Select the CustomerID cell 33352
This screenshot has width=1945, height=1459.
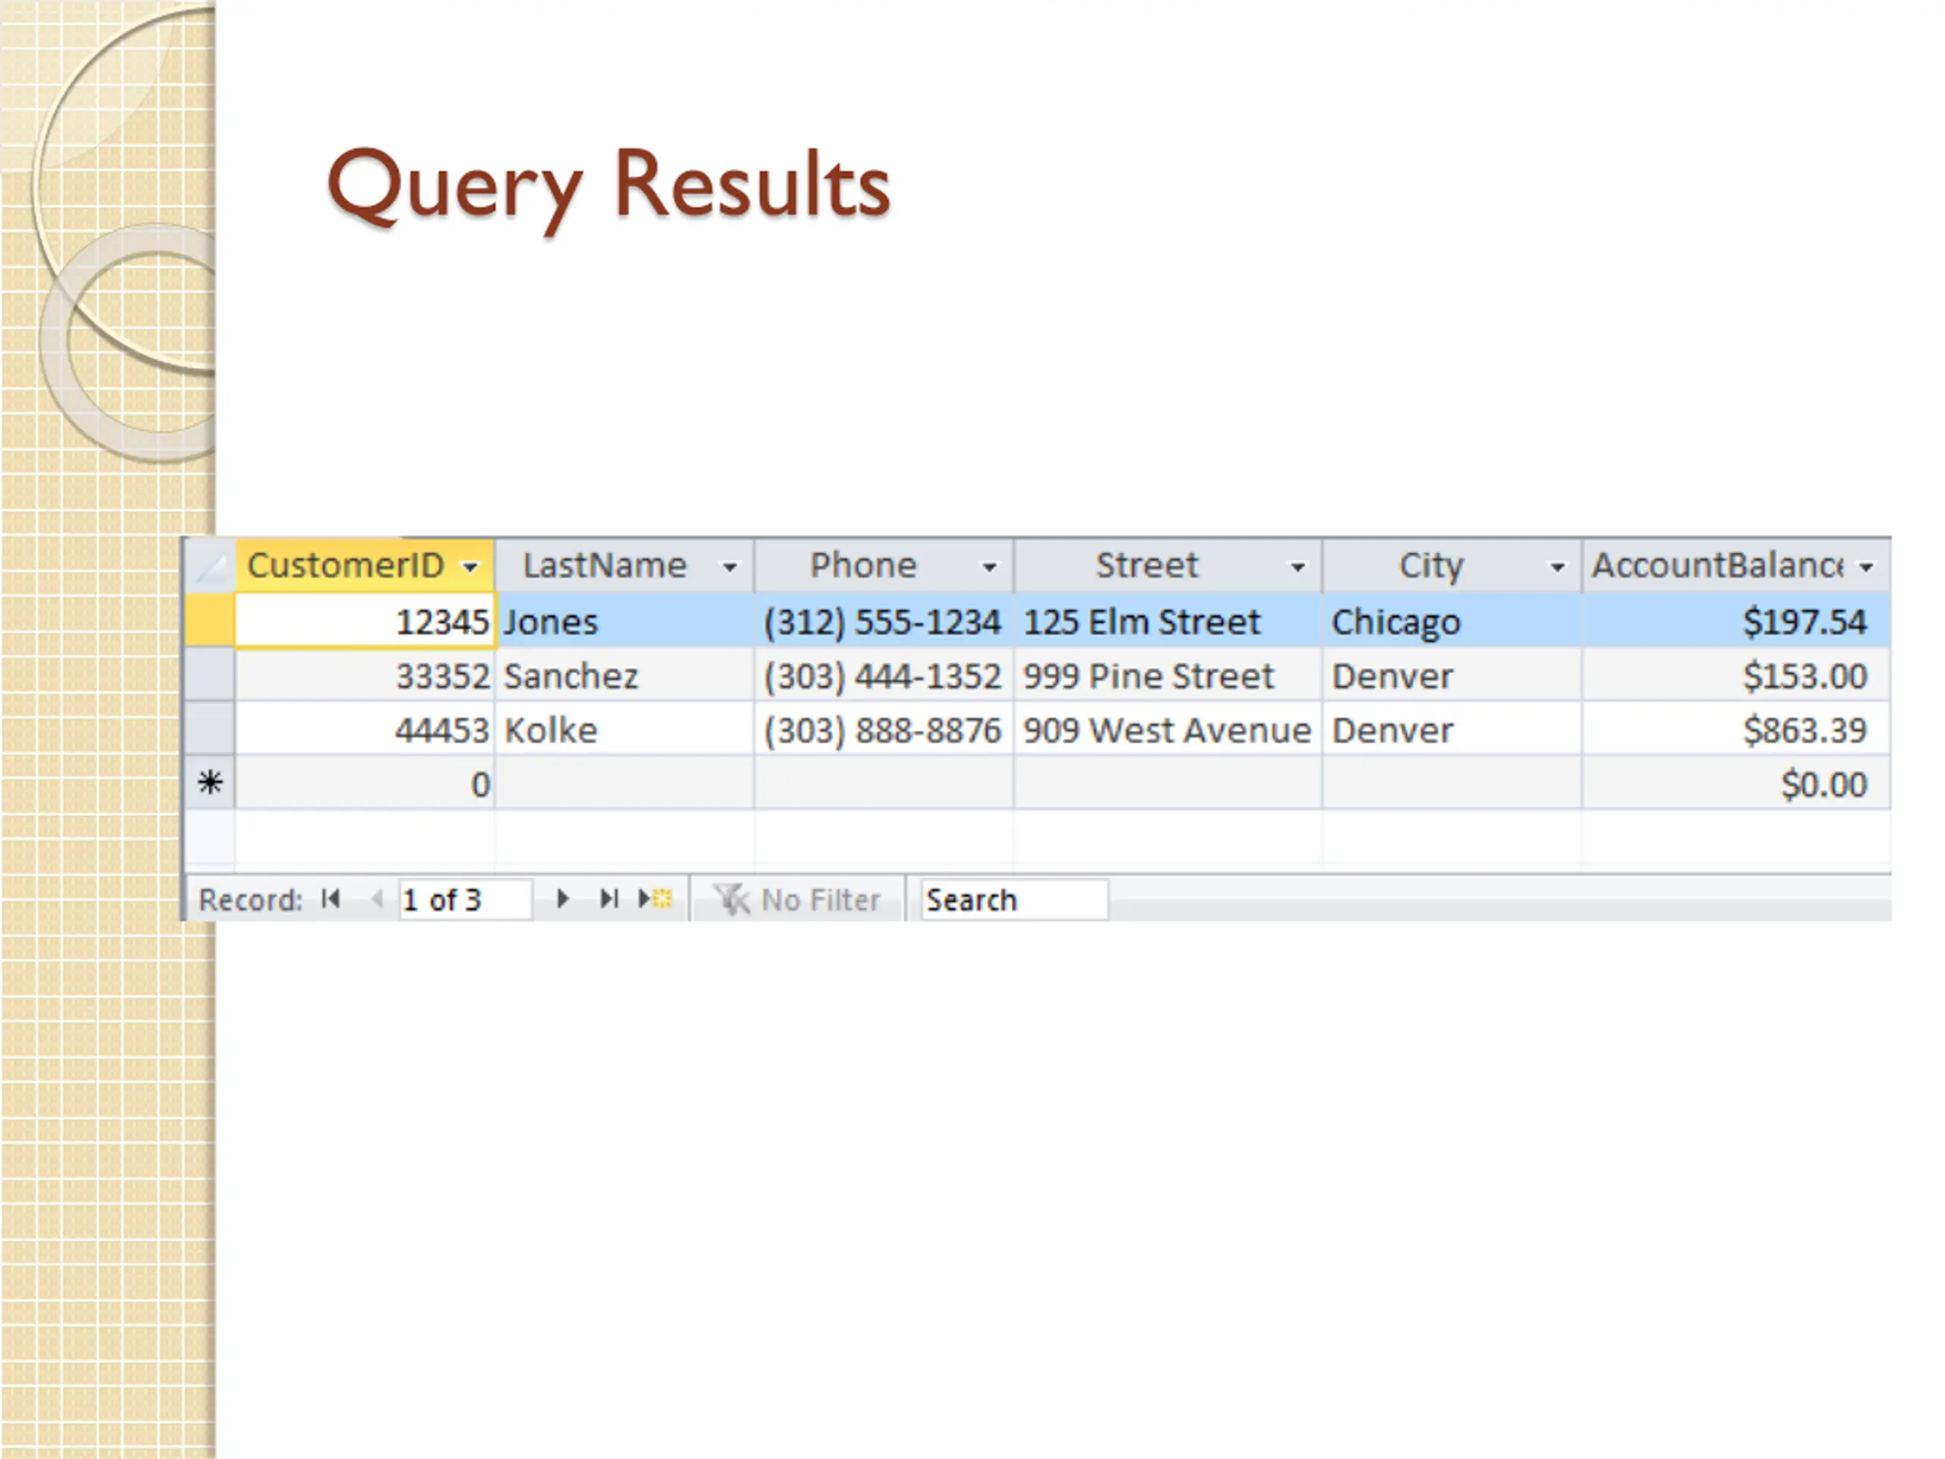[365, 676]
